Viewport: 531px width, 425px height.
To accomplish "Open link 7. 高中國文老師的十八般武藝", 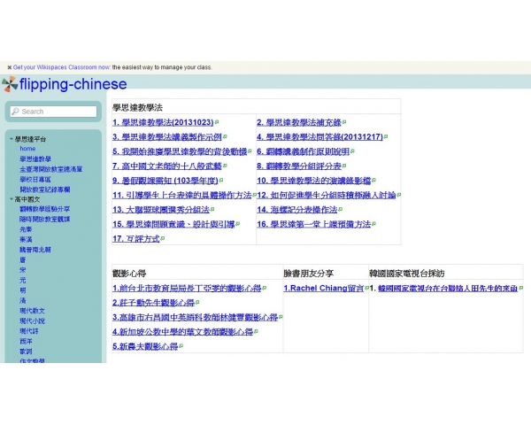I will (x=167, y=166).
